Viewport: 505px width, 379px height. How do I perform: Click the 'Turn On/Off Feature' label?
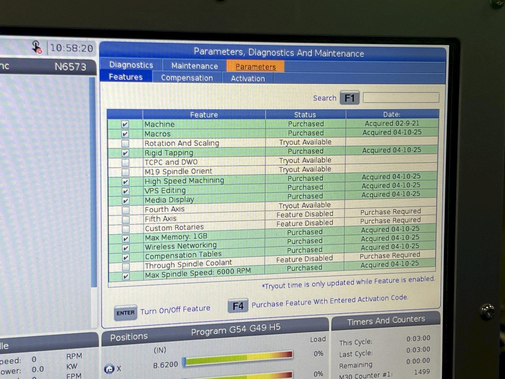(x=175, y=310)
